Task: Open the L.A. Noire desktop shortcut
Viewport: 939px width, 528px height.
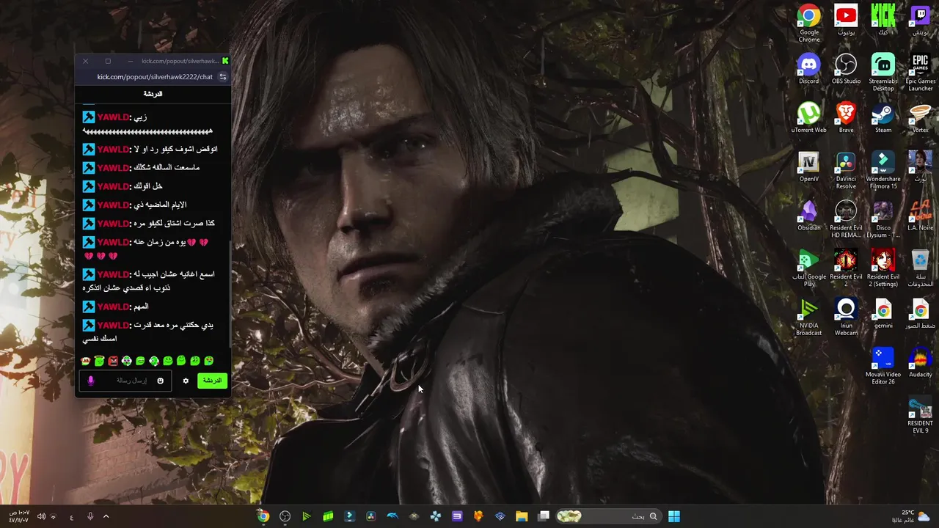Action: [920, 216]
